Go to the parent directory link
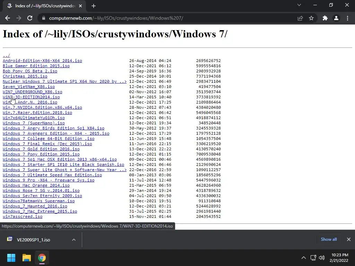 click(6, 55)
